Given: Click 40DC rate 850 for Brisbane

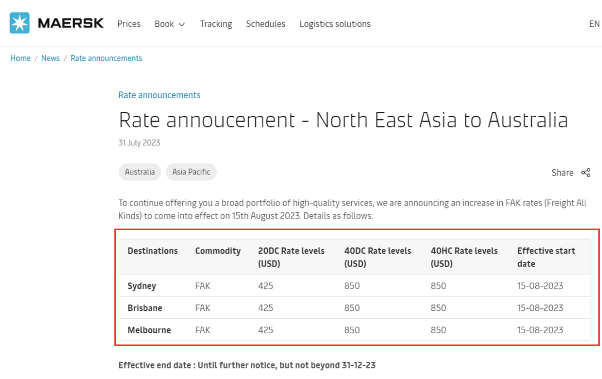Looking at the screenshot, I should pos(352,308).
